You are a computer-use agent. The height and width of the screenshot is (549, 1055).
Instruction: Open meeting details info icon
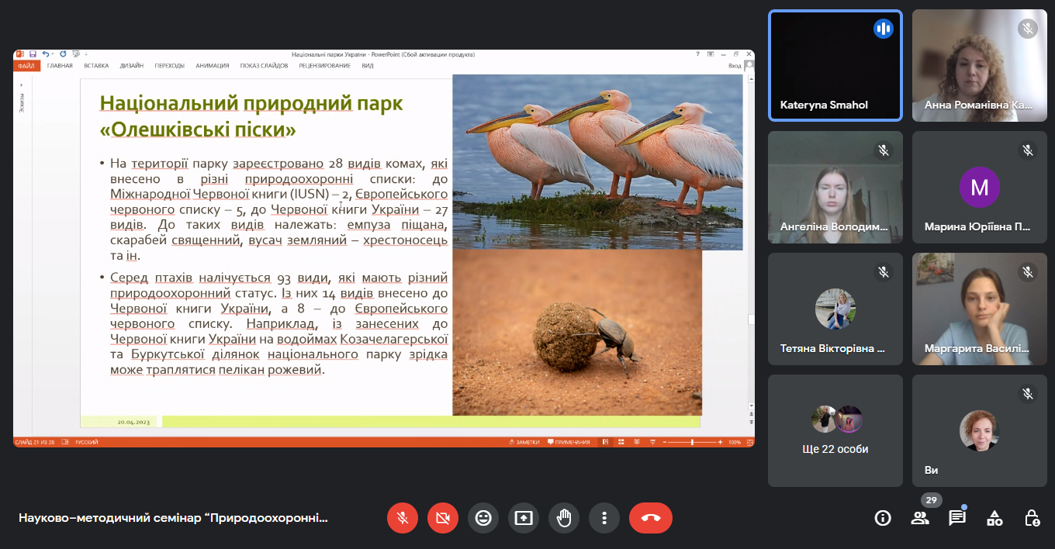pos(883,518)
